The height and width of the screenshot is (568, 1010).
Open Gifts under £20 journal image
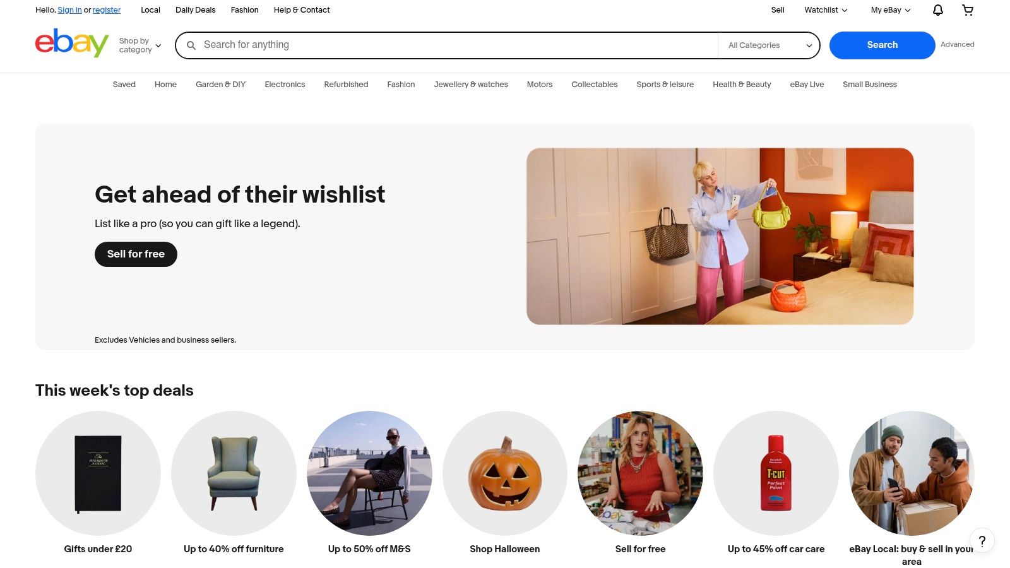tap(98, 473)
